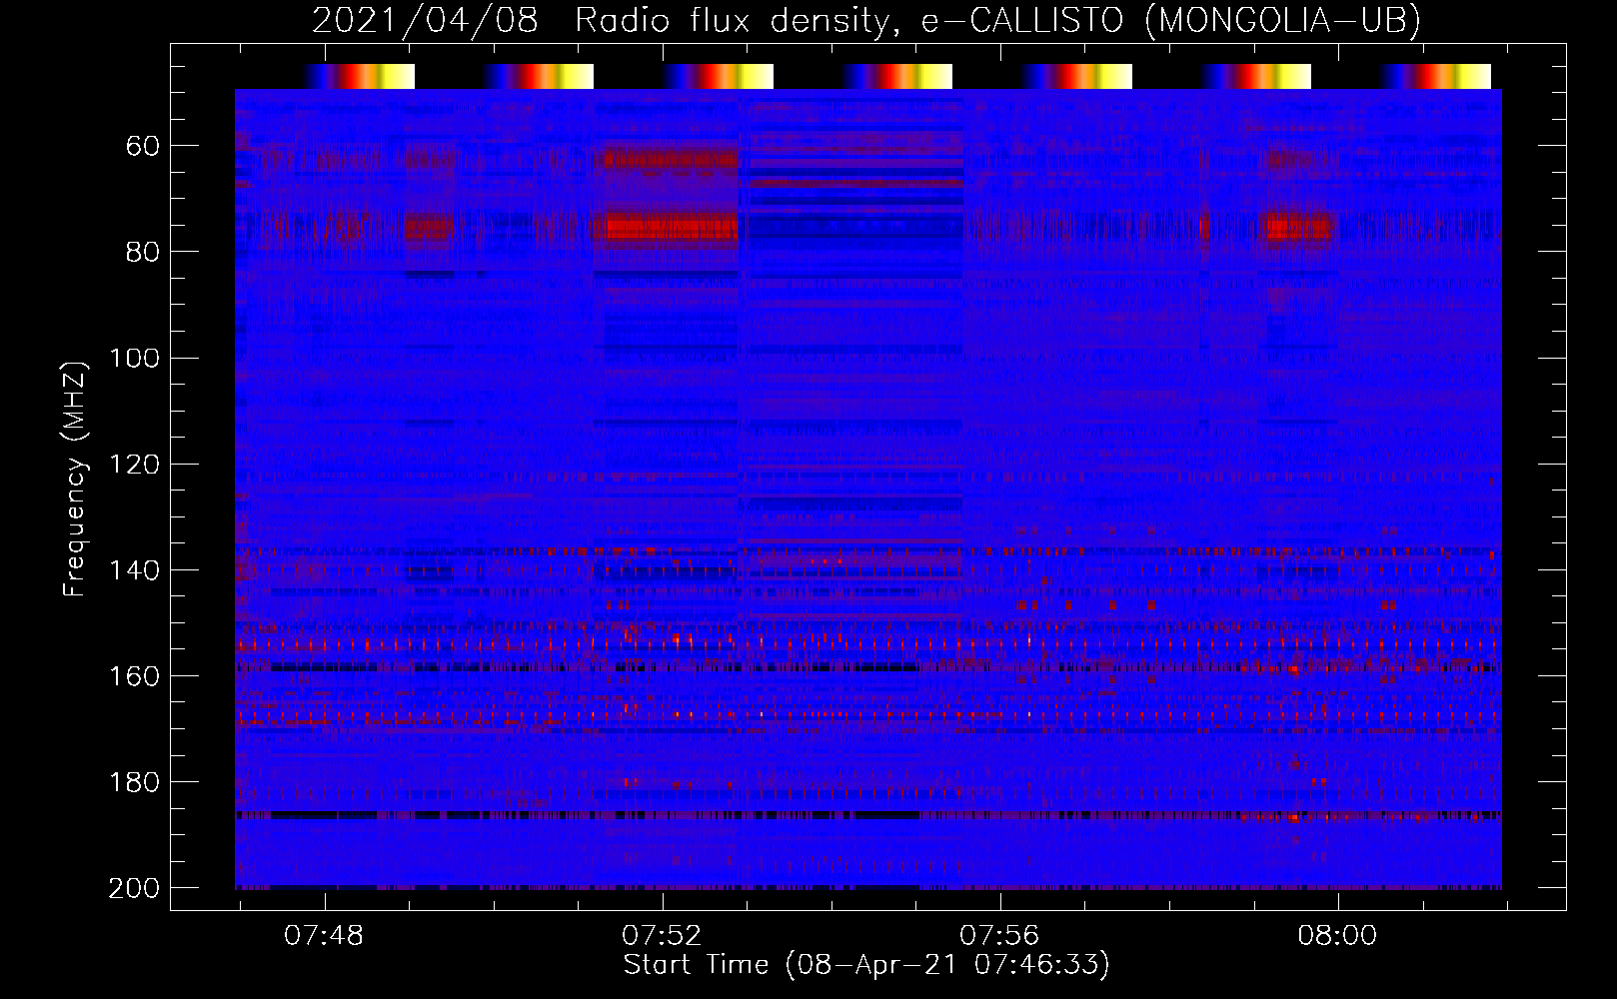Click the 07:56 time tick label
The image size is (1617, 999).
point(999,935)
